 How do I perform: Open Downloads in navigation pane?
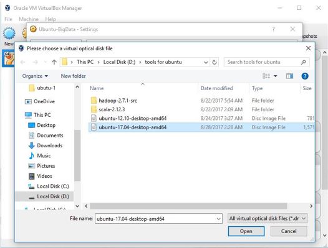(45, 145)
